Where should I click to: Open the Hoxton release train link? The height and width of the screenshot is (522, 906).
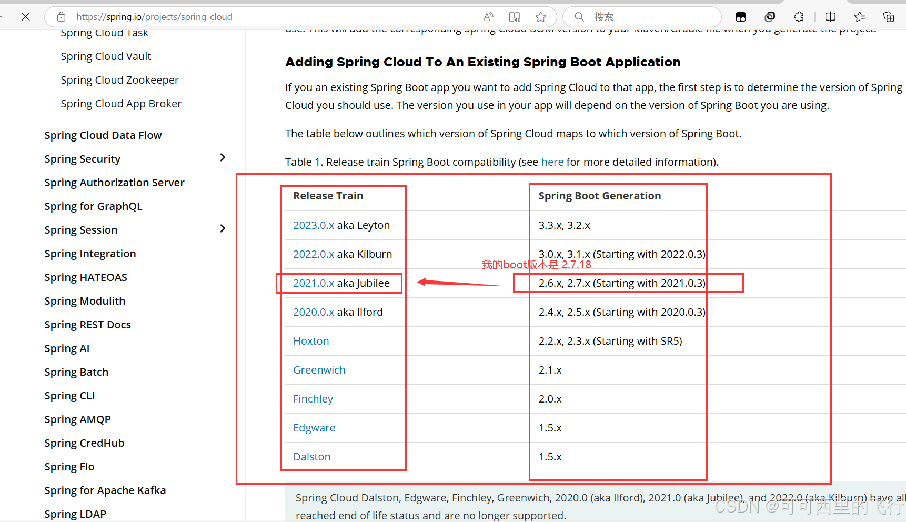311,341
